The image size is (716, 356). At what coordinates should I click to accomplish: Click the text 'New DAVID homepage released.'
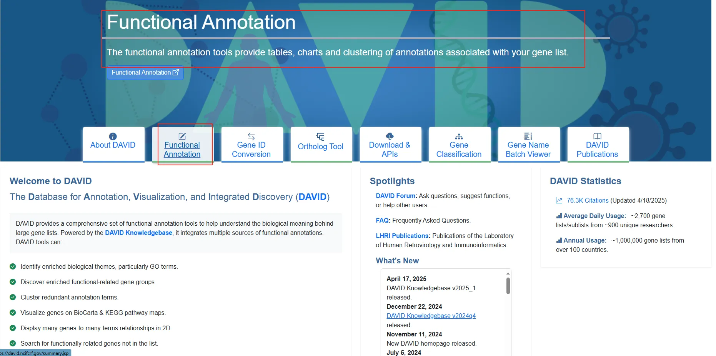[431, 343]
